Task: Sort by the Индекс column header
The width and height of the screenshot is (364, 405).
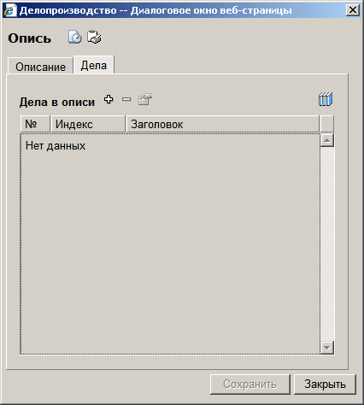Action: point(88,124)
